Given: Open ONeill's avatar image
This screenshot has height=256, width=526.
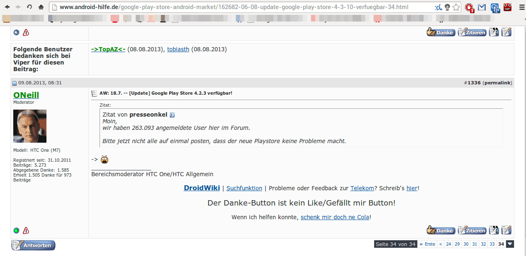Looking at the screenshot, I should (x=30, y=126).
